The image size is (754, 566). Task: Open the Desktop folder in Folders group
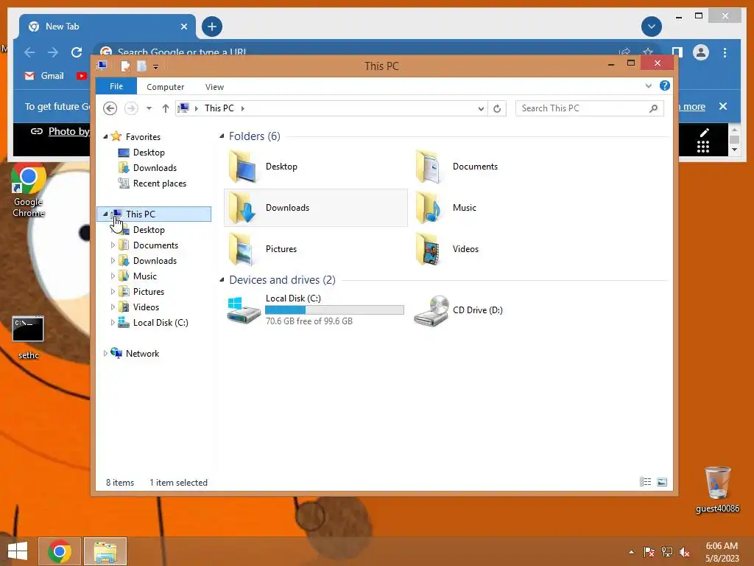(x=264, y=167)
